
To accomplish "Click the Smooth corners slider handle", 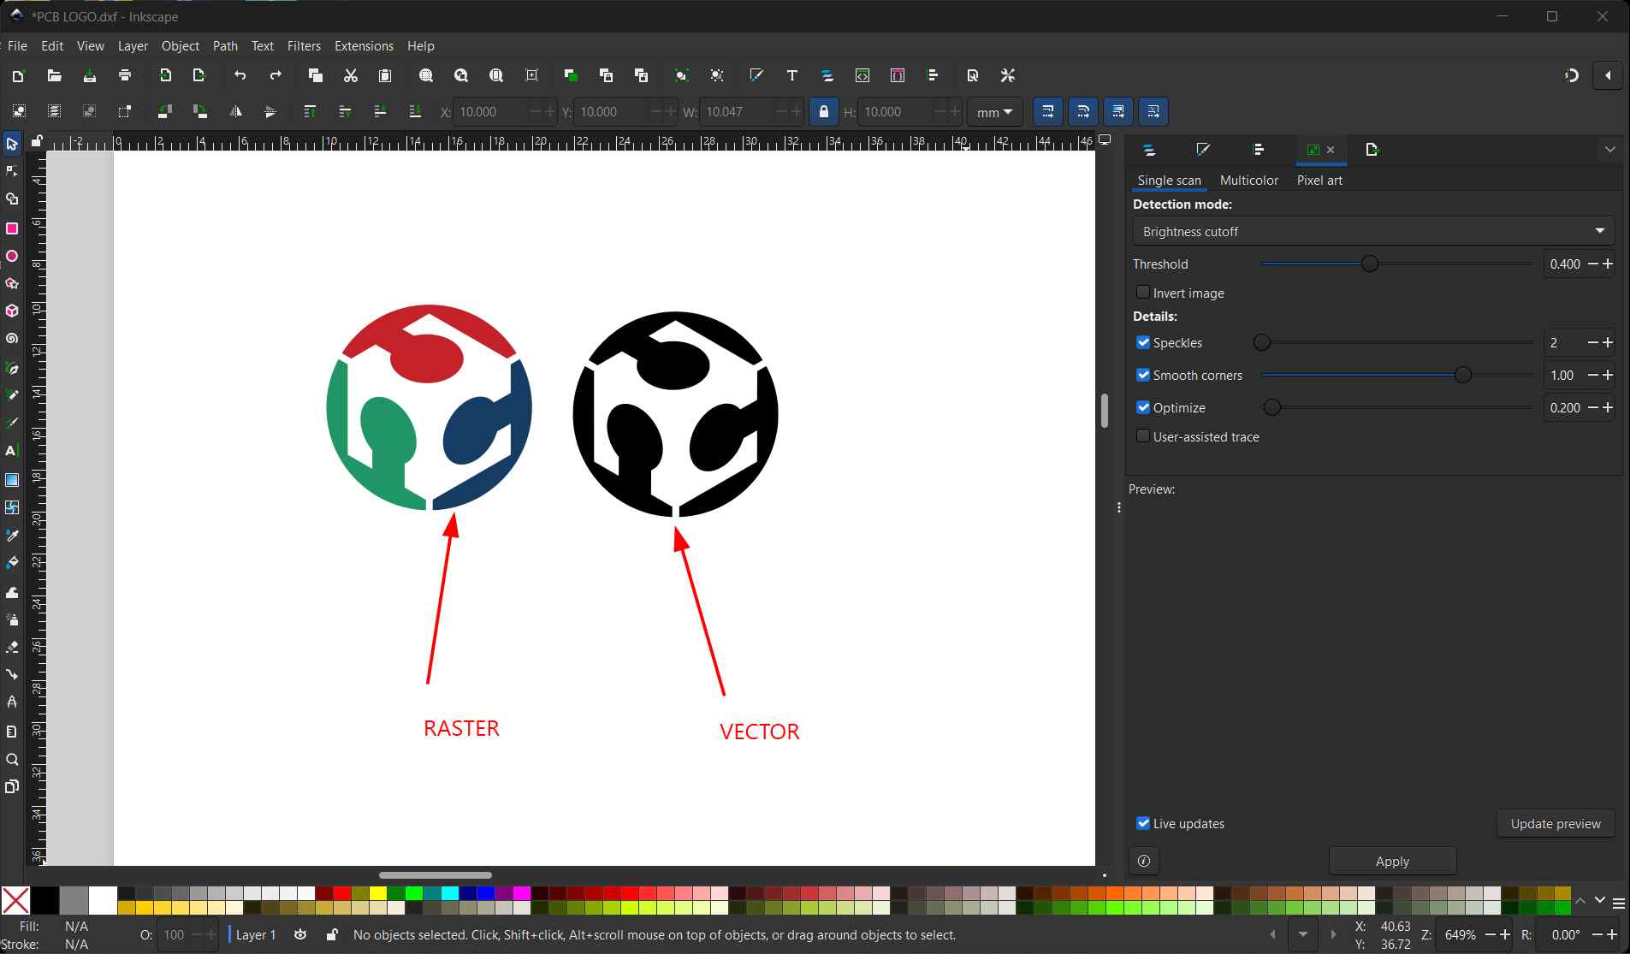I will click(x=1463, y=375).
